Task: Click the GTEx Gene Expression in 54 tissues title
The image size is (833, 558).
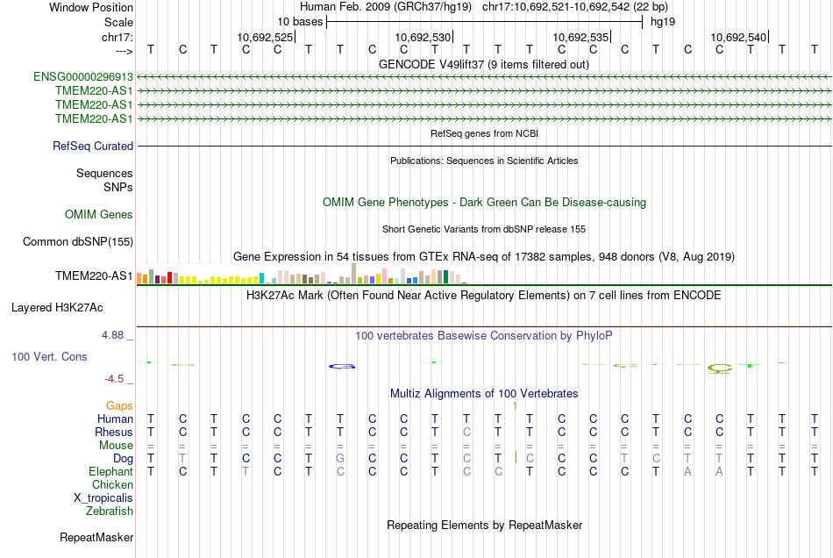Action: tap(484, 257)
